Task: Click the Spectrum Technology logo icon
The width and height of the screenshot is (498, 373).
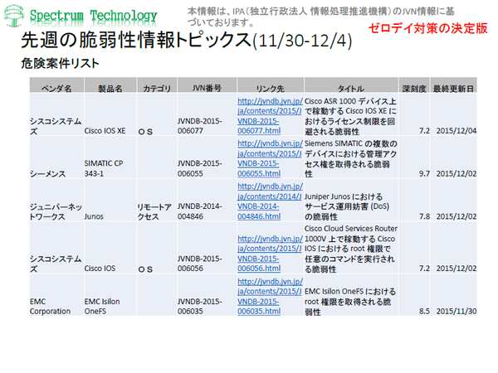Action: coord(13,16)
